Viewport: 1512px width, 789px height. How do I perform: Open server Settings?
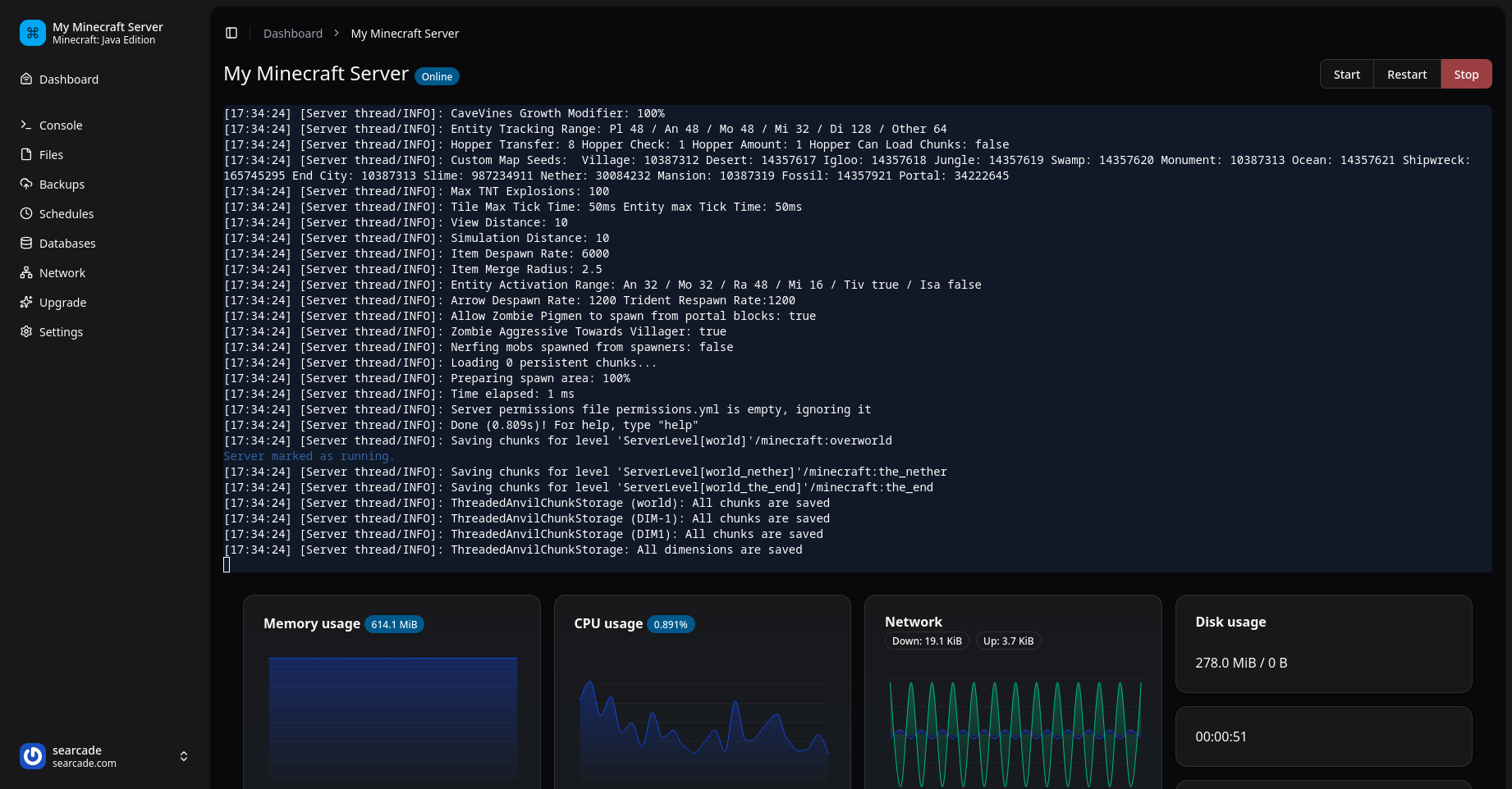[105, 331]
